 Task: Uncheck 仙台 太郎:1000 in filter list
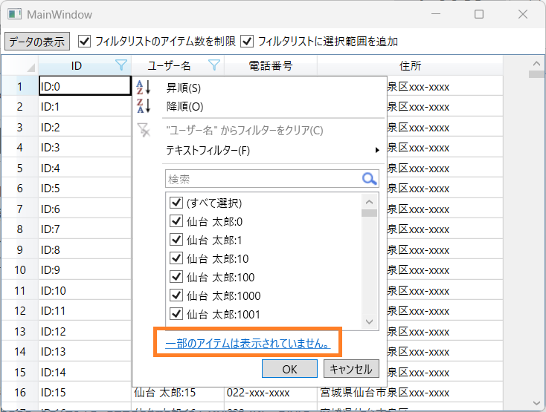tap(176, 295)
